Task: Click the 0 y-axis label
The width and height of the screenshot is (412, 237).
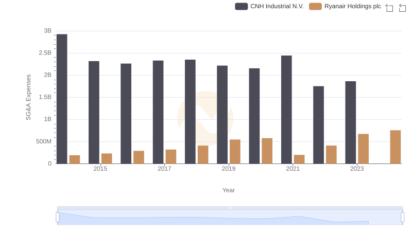Action: [x=49, y=163]
